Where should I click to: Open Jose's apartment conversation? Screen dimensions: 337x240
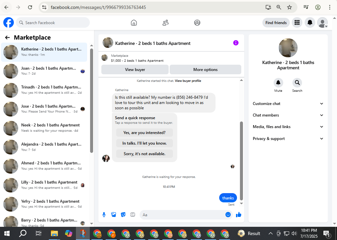point(44,109)
